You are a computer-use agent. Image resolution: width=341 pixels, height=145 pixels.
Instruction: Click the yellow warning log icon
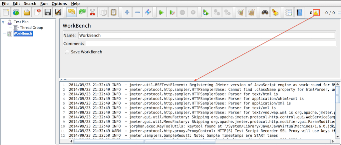click(316, 13)
